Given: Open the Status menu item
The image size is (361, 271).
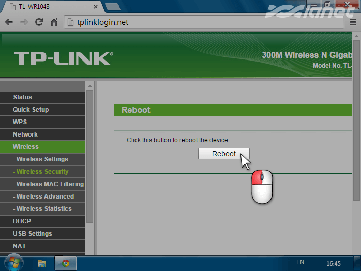Looking at the screenshot, I should pyautogui.click(x=23, y=97).
